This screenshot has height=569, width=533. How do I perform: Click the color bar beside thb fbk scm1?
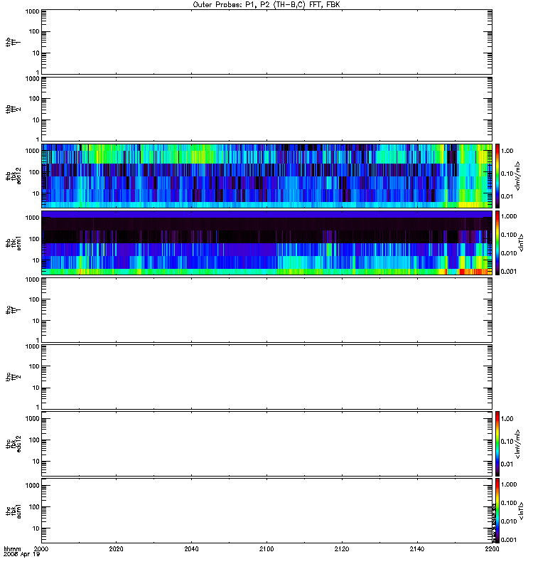coord(497,243)
